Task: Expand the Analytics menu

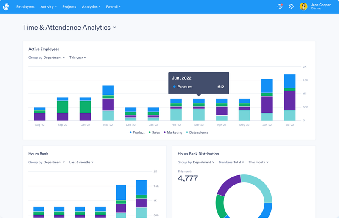Action: [91, 7]
